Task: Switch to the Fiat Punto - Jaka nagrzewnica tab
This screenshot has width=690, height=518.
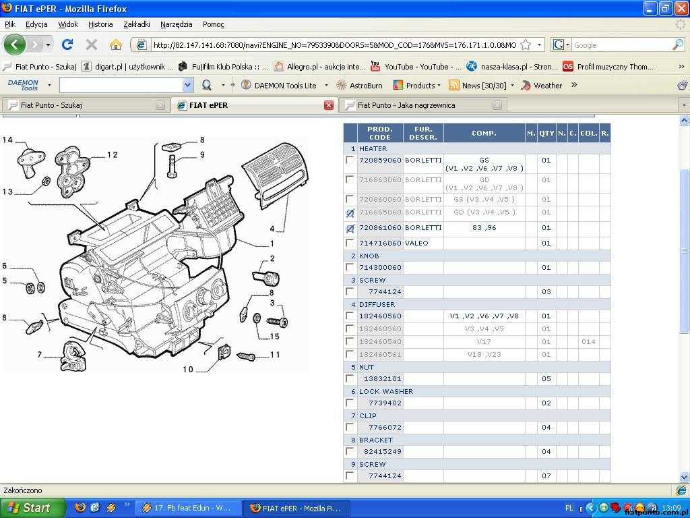Action: (422, 105)
